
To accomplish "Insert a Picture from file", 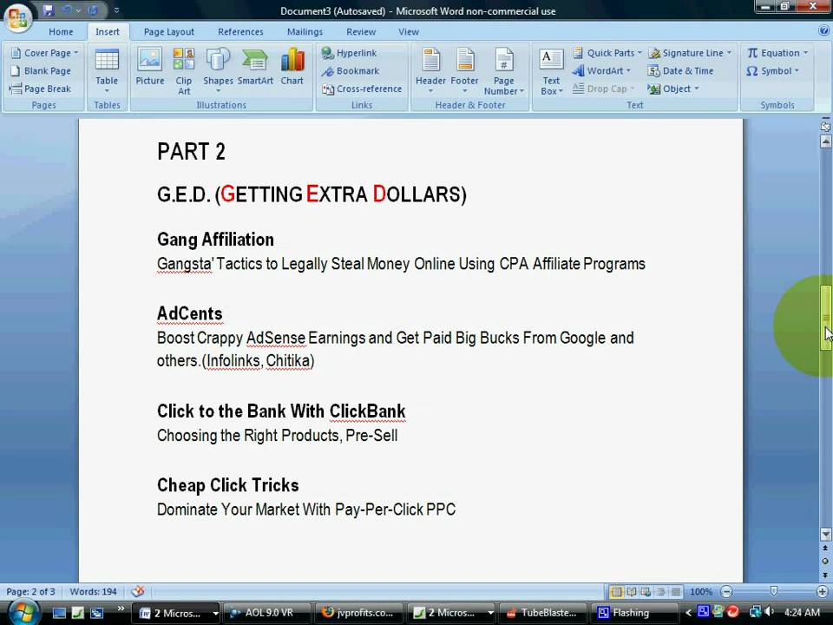I will tap(150, 67).
